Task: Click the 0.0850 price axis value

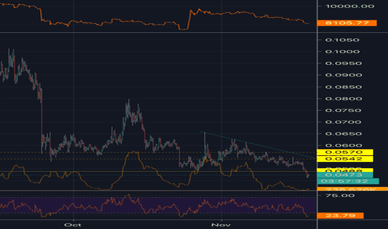Action: pos(343,87)
